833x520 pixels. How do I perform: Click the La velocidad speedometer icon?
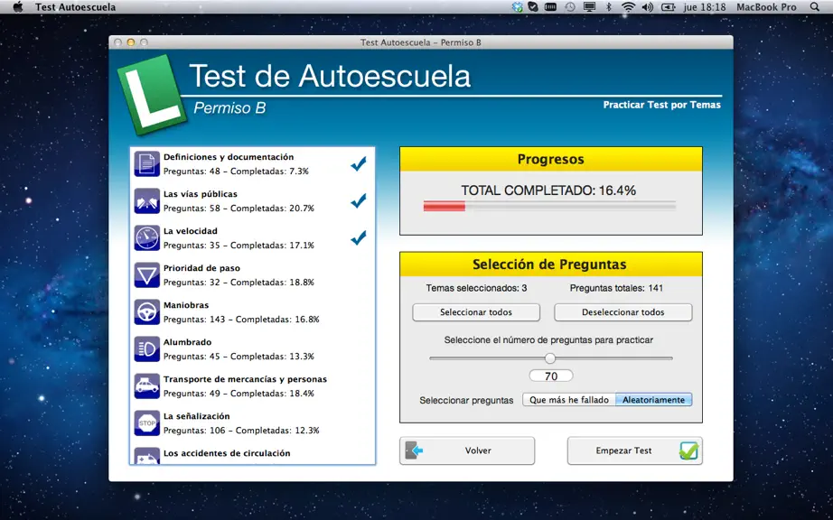tap(146, 238)
